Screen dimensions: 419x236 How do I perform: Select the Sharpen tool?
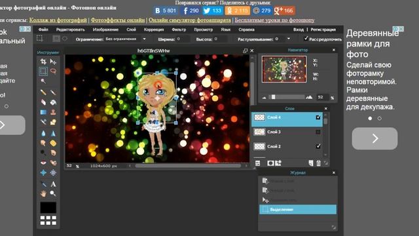point(53,133)
